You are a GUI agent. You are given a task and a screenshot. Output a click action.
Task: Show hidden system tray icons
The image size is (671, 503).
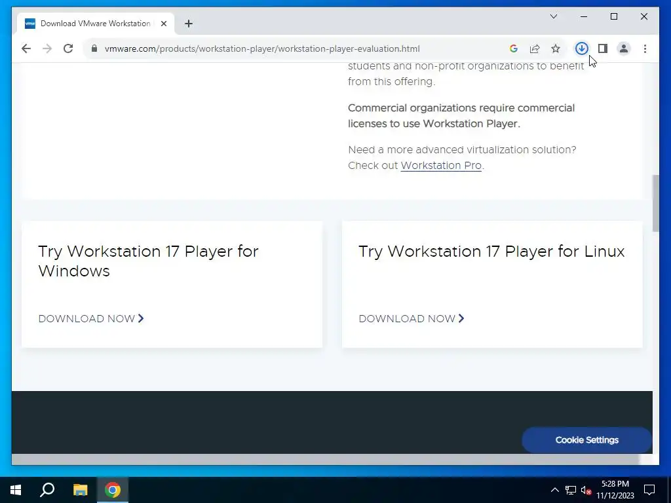(554, 490)
